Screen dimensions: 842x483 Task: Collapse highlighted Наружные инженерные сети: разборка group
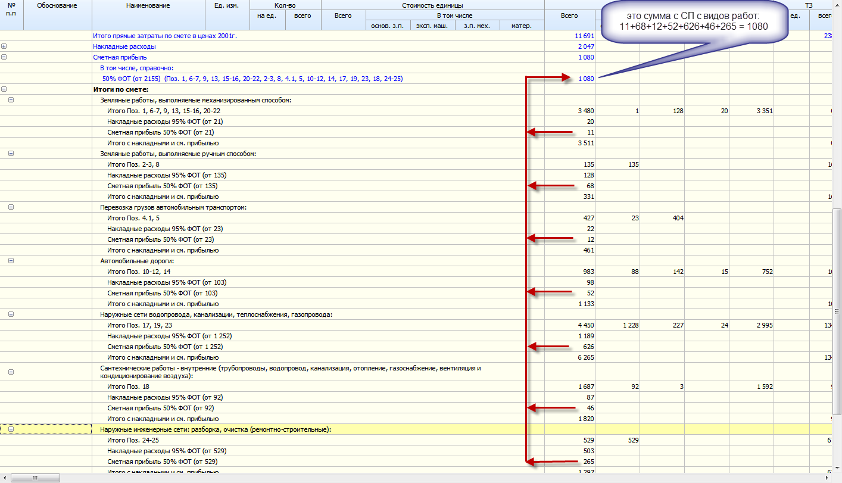pos(11,429)
